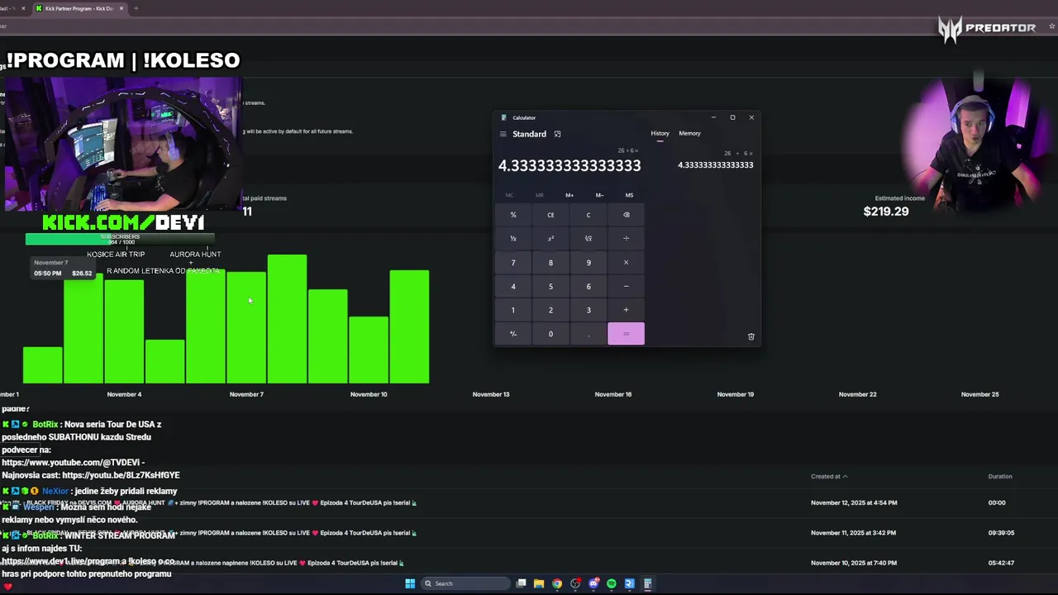Click digit 9 on Calculator keypad
1058x595 pixels.
coord(589,263)
